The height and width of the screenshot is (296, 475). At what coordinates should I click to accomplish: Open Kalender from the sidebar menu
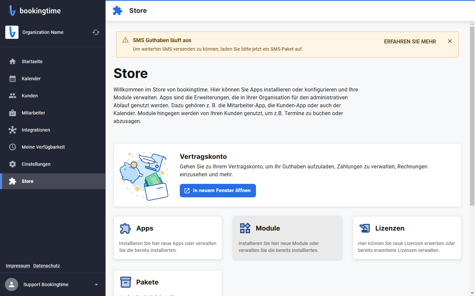pos(53,79)
